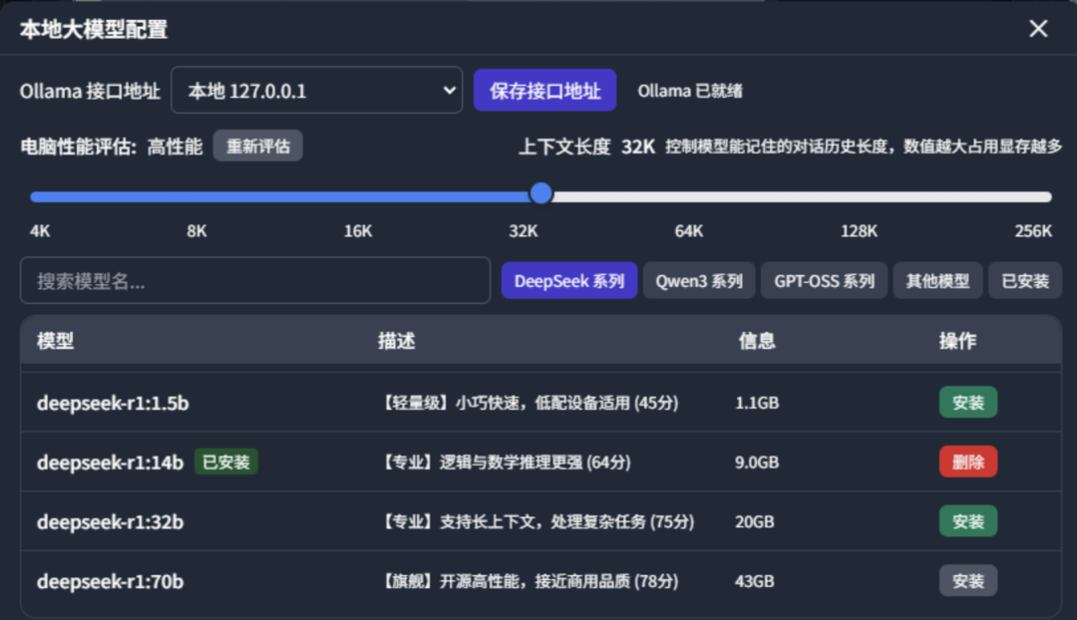
Task: Click the deepseek-r1:1.5b model name
Action: click(113, 403)
